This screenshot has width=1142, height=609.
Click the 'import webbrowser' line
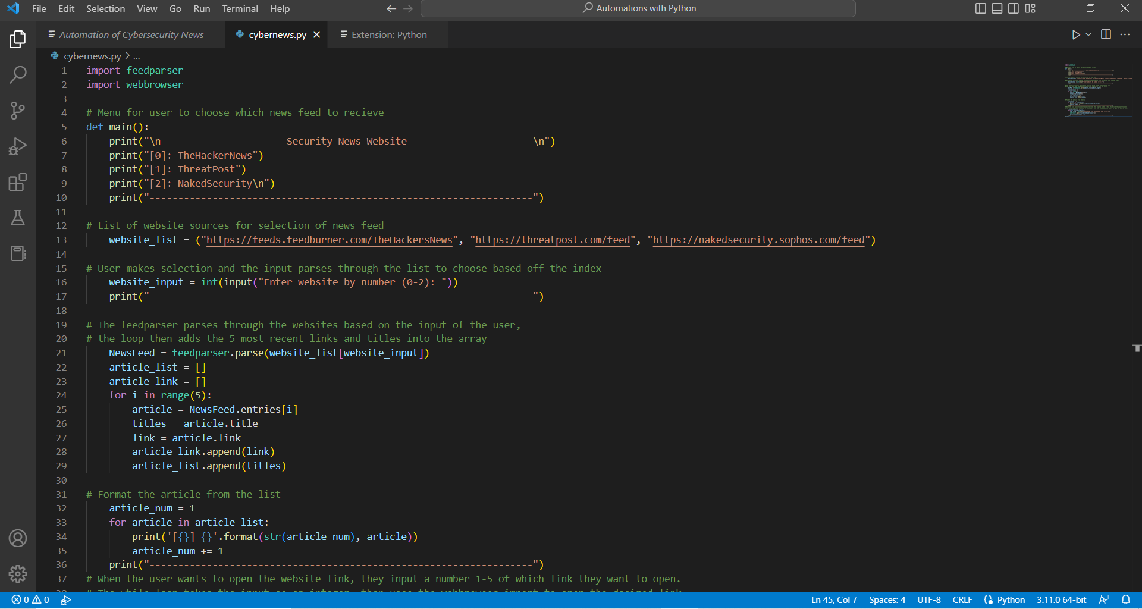click(x=135, y=84)
